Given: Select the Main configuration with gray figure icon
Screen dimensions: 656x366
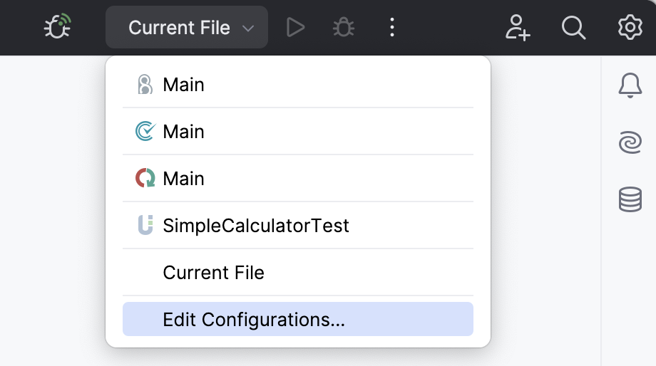Looking at the screenshot, I should coord(184,85).
